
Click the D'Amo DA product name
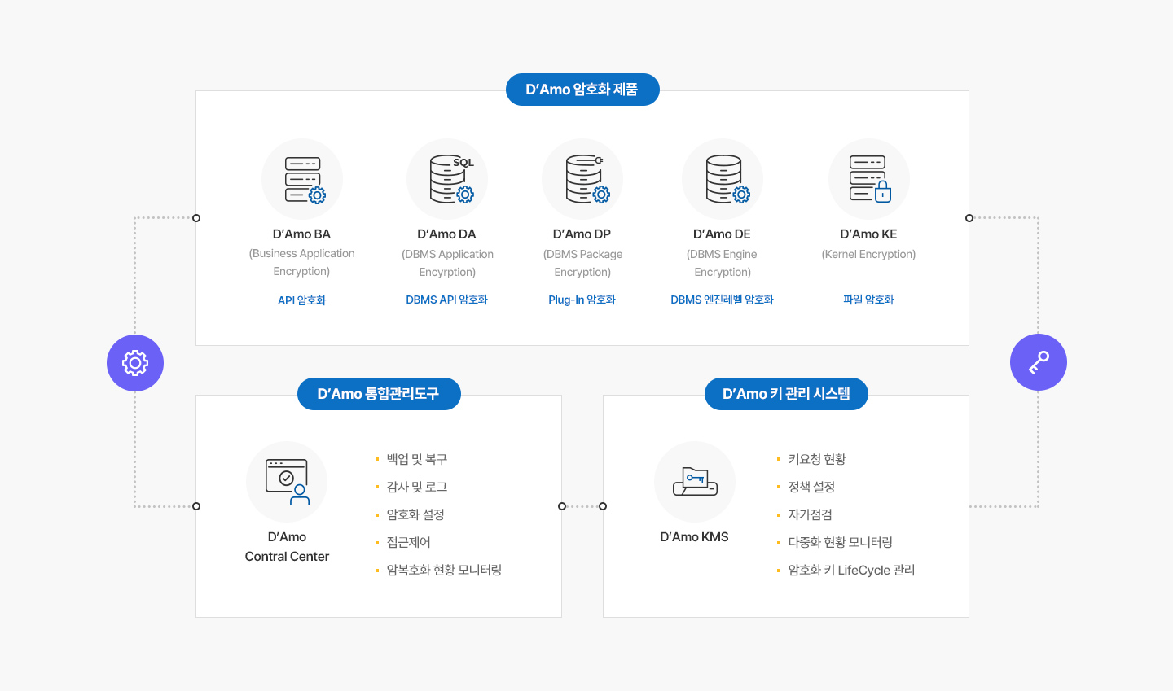pyautogui.click(x=447, y=234)
